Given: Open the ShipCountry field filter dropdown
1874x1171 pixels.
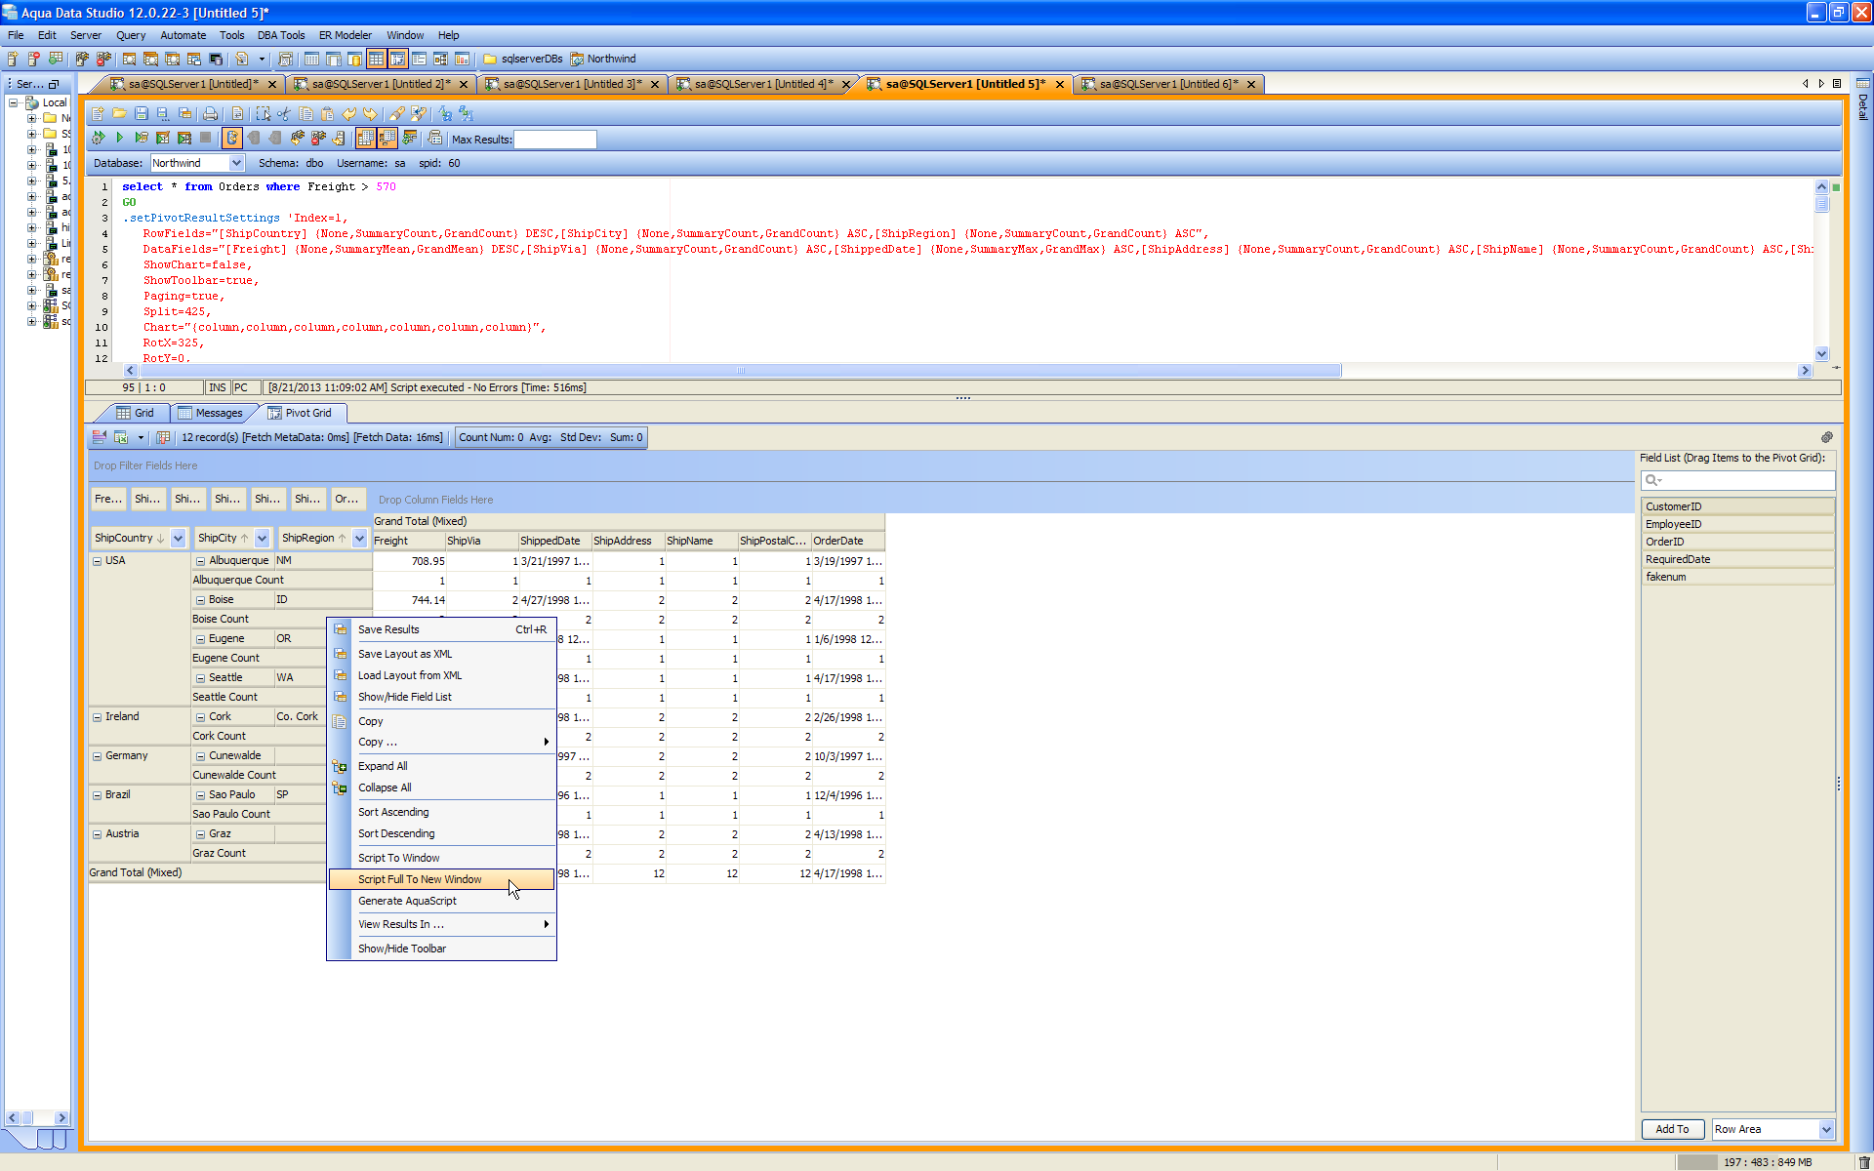Looking at the screenshot, I should [x=178, y=539].
